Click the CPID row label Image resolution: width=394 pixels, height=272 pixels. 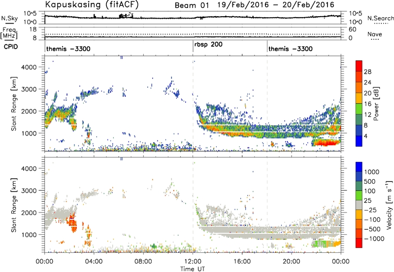(11, 47)
